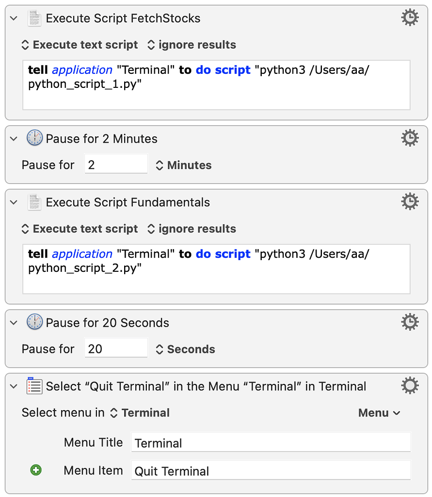Change Seconds unit popup for second pause
Screen dimensions: 432x497
185,349
